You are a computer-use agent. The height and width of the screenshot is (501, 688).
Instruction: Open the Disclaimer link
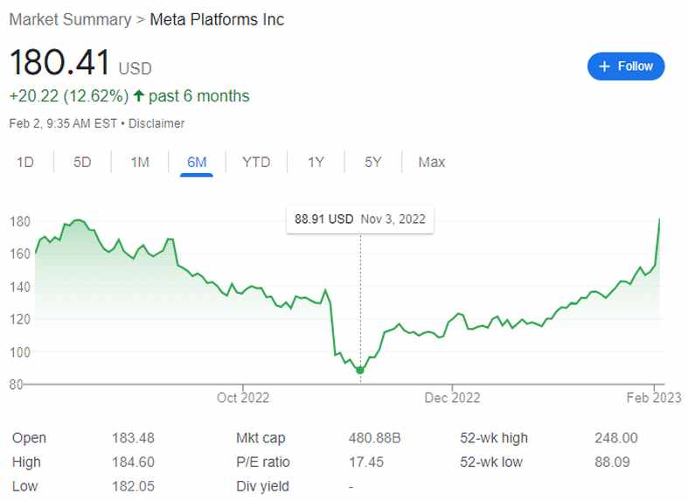pos(156,123)
